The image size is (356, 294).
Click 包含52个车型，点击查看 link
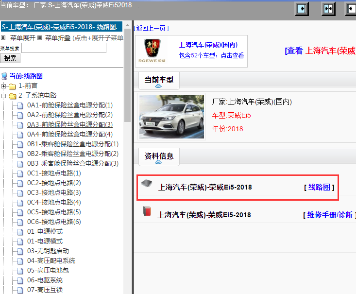(x=211, y=55)
